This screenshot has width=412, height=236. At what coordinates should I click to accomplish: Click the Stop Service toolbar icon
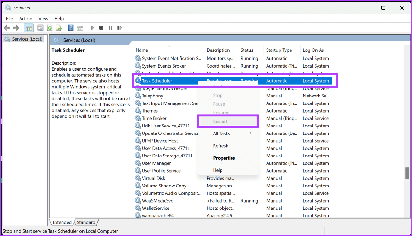[x=101, y=27]
